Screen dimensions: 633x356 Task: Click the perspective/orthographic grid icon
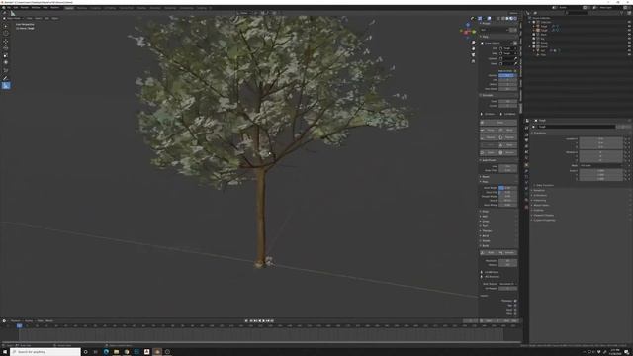point(473,61)
